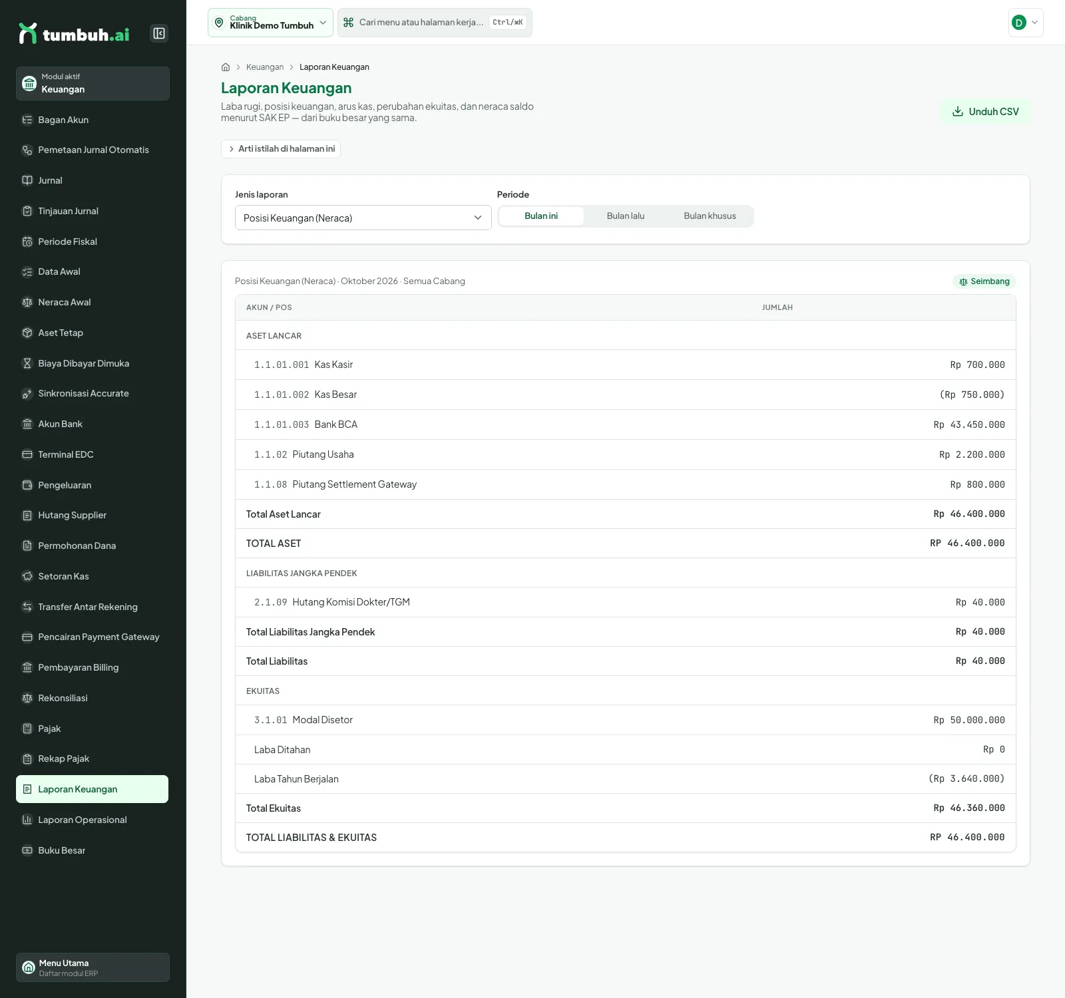1065x998 pixels.
Task: Open the Menu Utama module list
Action: 93,967
